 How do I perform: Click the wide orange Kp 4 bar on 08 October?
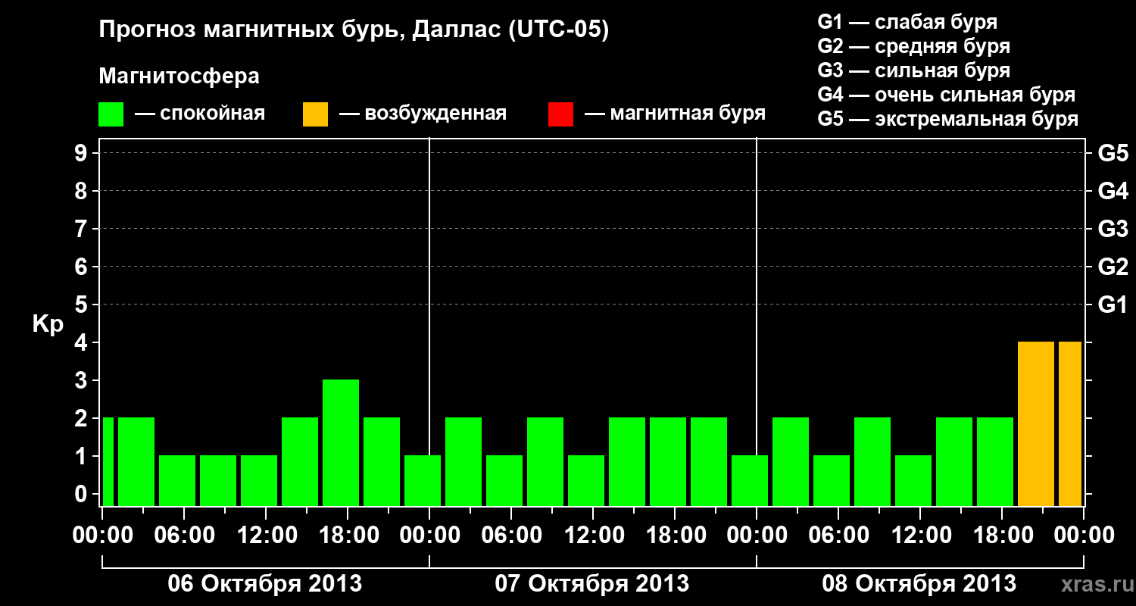(1036, 423)
